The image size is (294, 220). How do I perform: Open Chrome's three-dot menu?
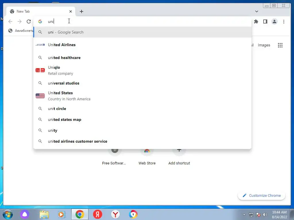pos(284,21)
